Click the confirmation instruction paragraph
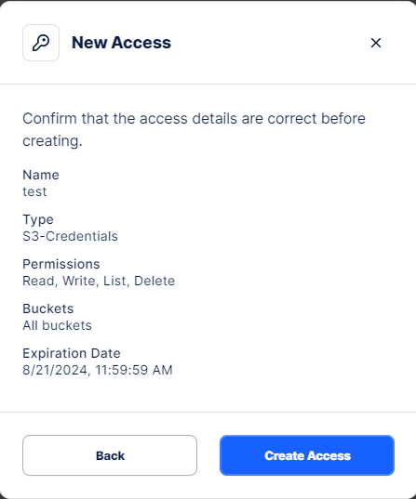 coord(194,129)
